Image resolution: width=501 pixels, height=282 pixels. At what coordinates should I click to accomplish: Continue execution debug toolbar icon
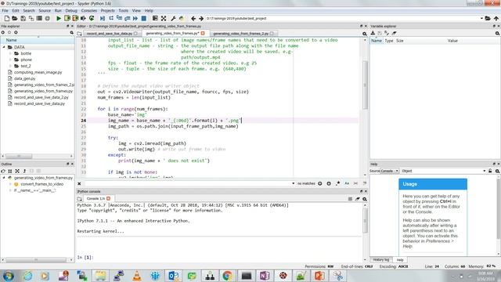tap(135, 19)
